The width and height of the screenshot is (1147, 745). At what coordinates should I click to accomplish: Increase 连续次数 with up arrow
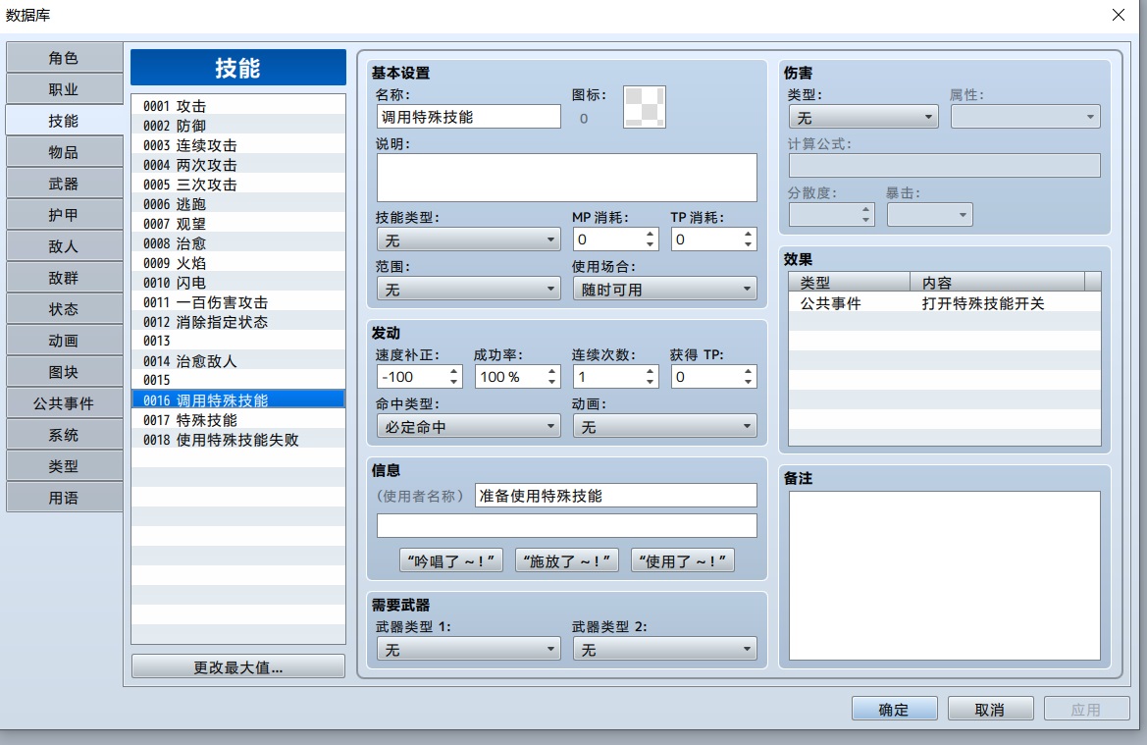point(650,372)
